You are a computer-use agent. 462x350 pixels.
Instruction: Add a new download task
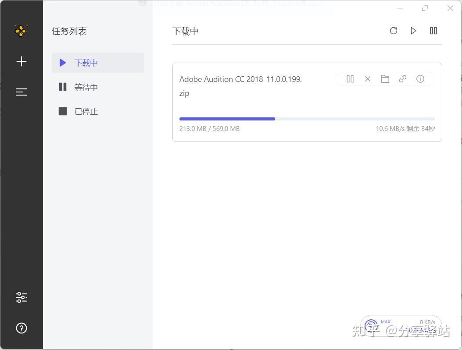click(21, 61)
